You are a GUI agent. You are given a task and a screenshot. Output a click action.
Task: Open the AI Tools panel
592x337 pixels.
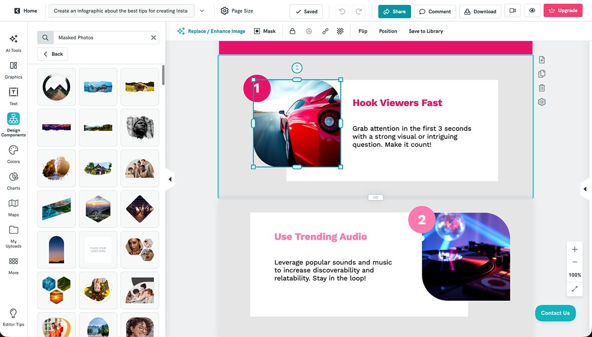(13, 43)
